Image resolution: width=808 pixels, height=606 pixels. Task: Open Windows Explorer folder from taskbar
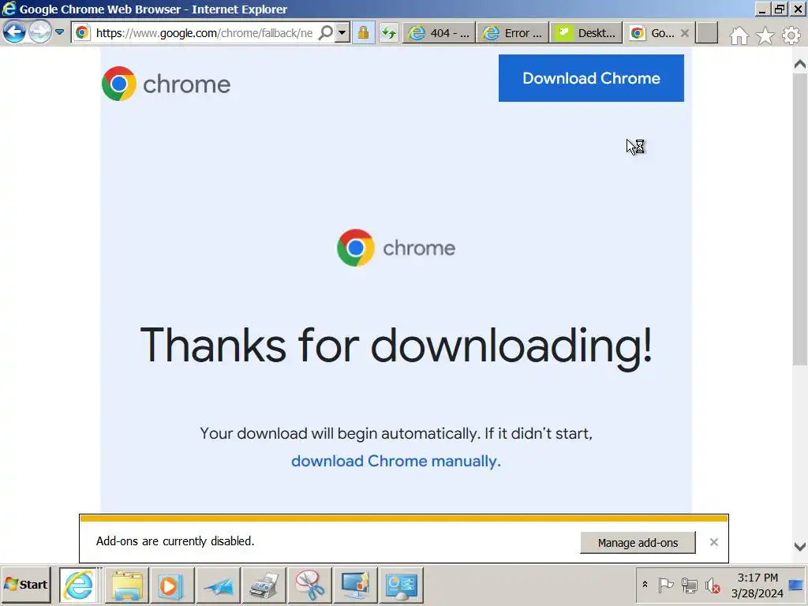[x=127, y=585]
